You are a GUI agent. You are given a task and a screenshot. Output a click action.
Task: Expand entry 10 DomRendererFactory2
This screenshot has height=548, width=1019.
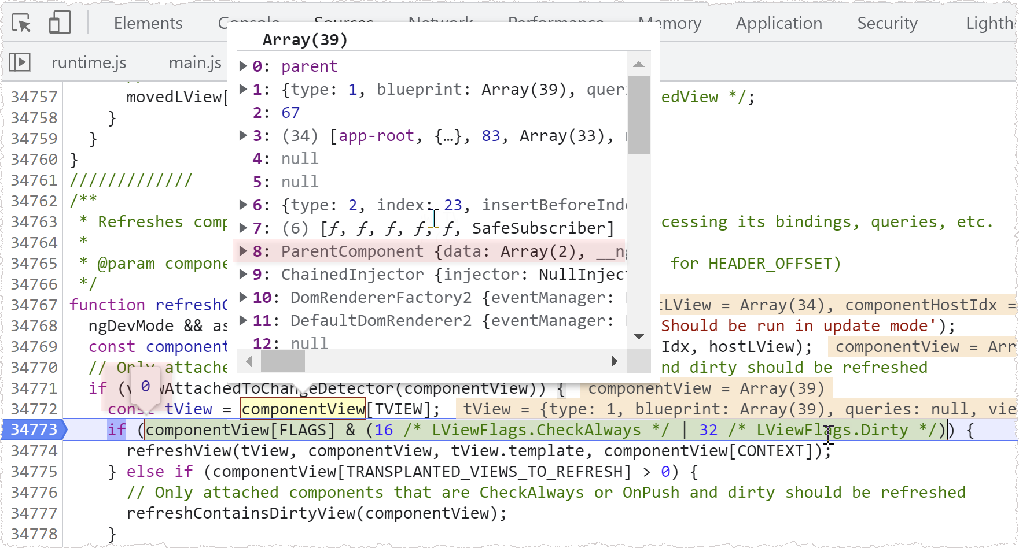pyautogui.click(x=244, y=297)
